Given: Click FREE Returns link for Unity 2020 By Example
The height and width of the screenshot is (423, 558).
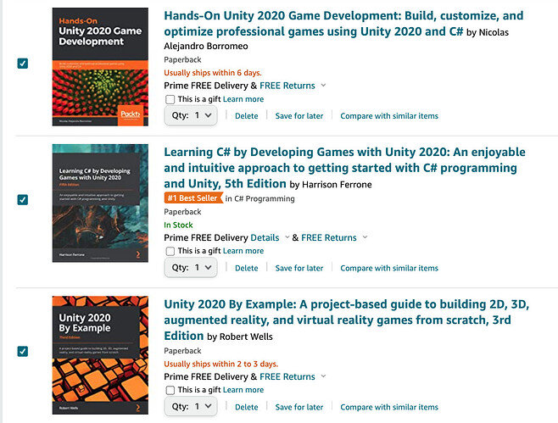Looking at the screenshot, I should coord(287,376).
